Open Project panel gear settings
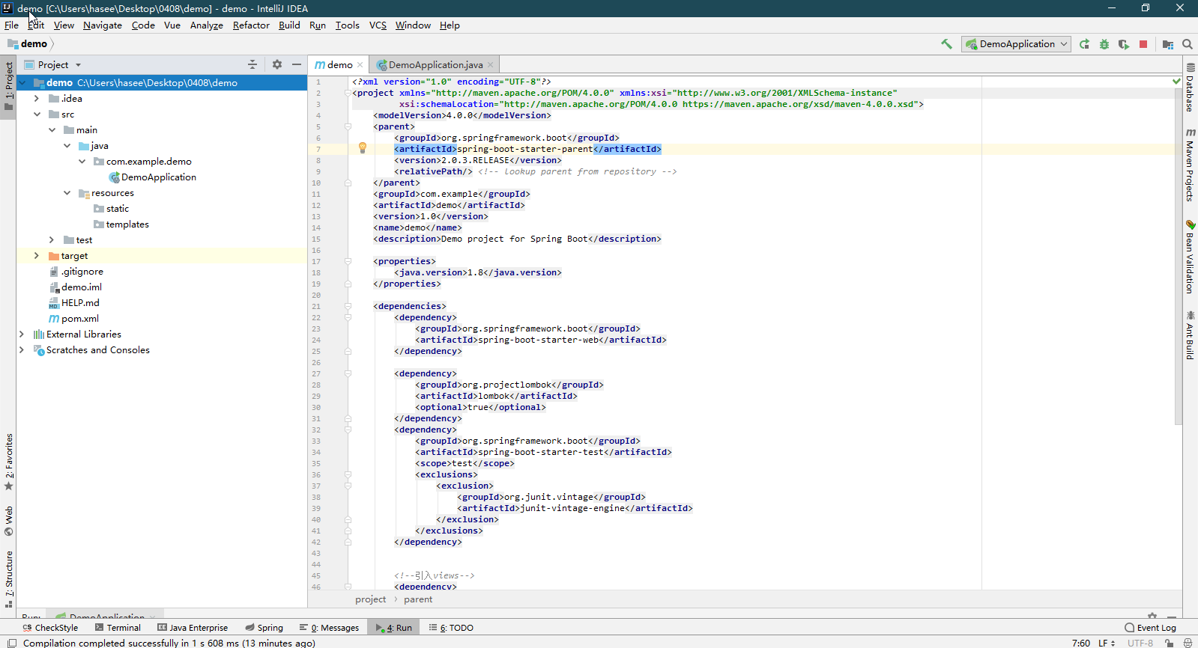The height and width of the screenshot is (648, 1198). 277,64
